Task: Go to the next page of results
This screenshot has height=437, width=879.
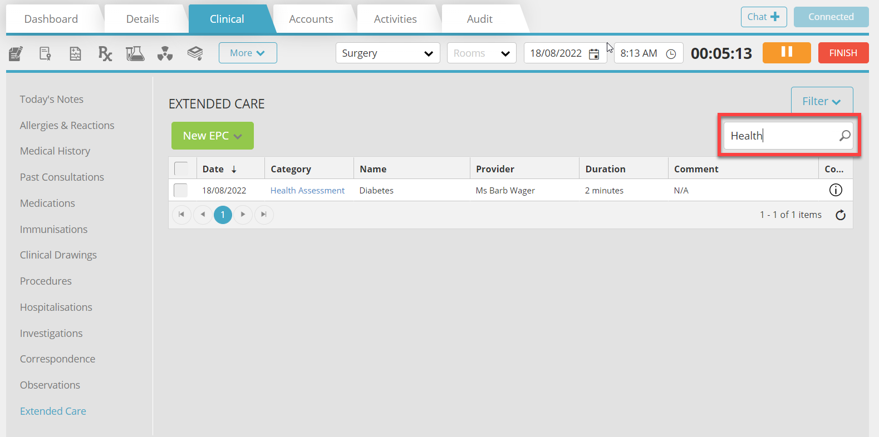Action: pos(243,215)
